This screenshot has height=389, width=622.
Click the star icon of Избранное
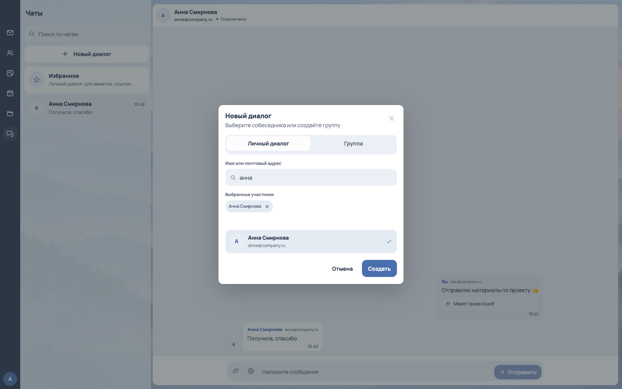pos(37,80)
